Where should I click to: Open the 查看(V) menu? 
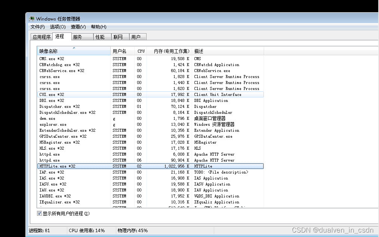(78, 27)
